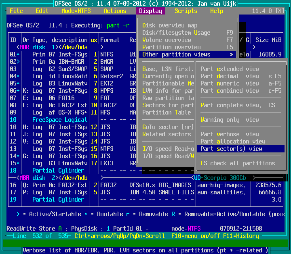Choose Part combined view
Viewport: 291px width, 254px height.
pos(230,91)
